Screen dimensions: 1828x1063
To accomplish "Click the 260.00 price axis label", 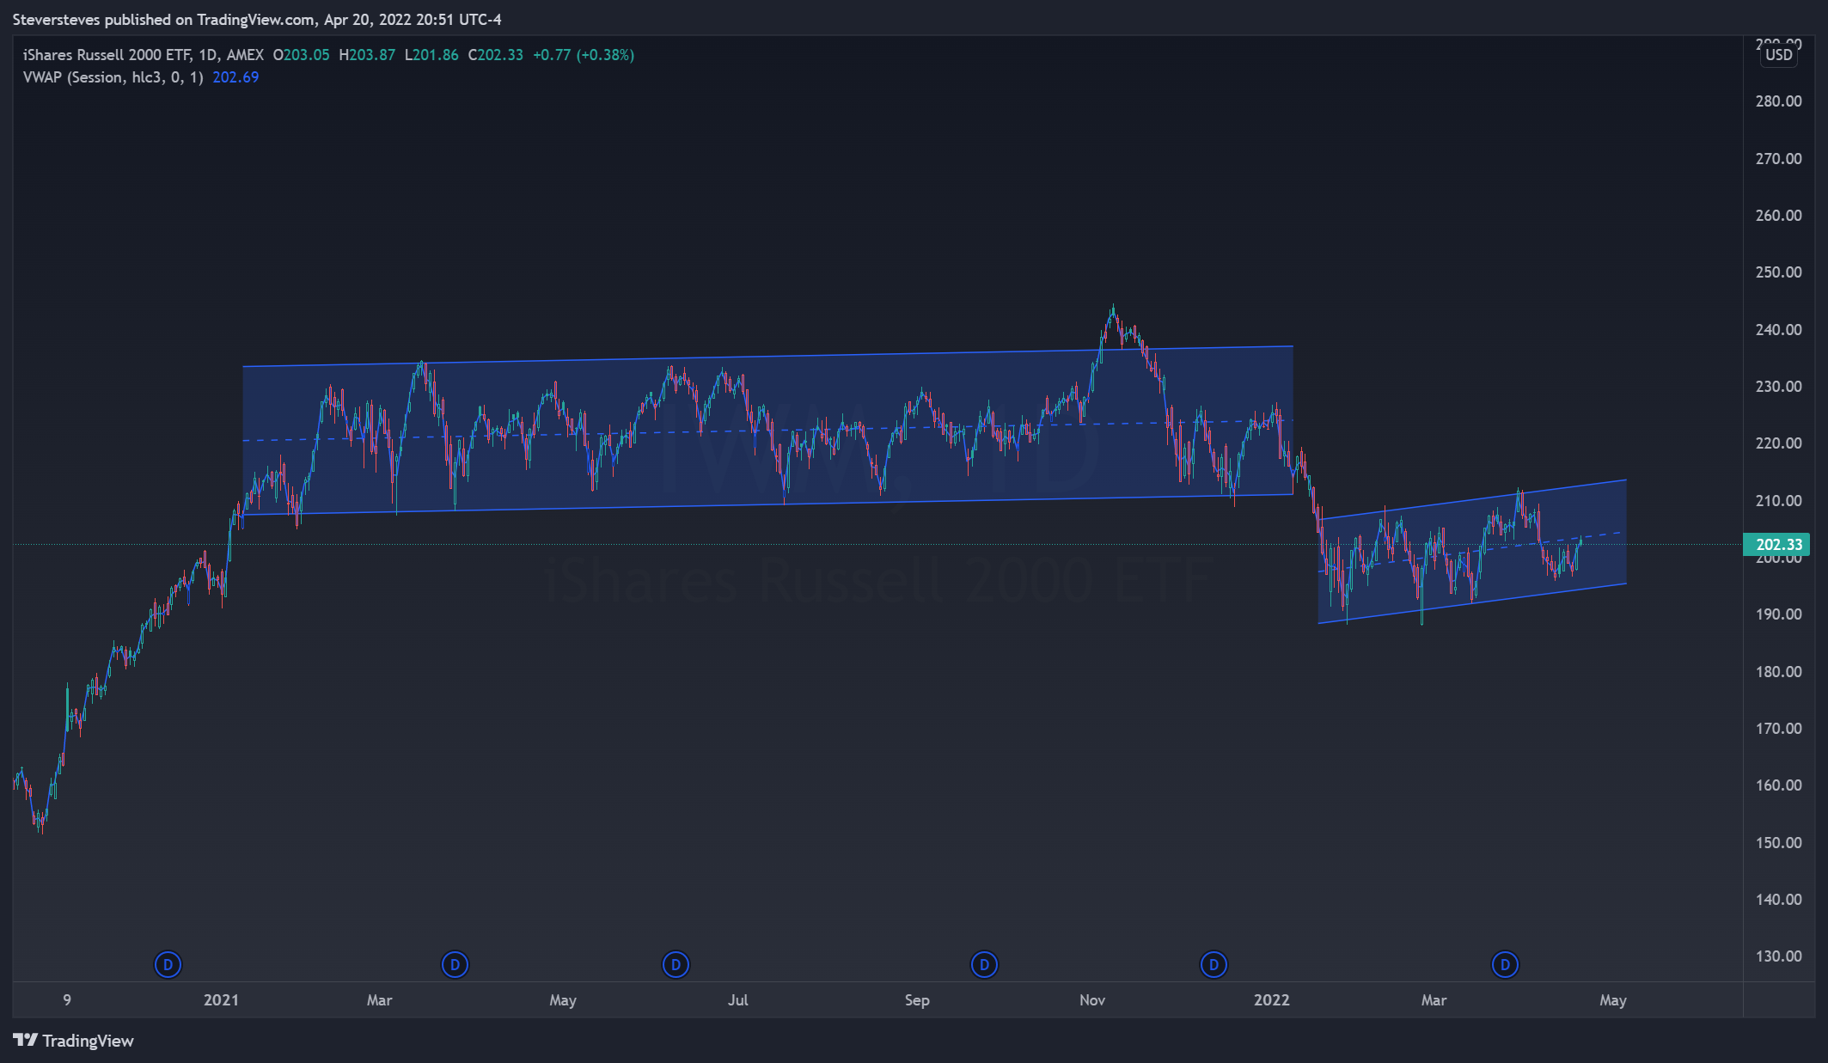I will pos(1778,216).
